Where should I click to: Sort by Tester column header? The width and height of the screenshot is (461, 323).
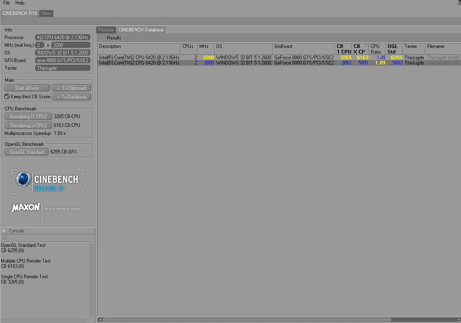(414, 49)
